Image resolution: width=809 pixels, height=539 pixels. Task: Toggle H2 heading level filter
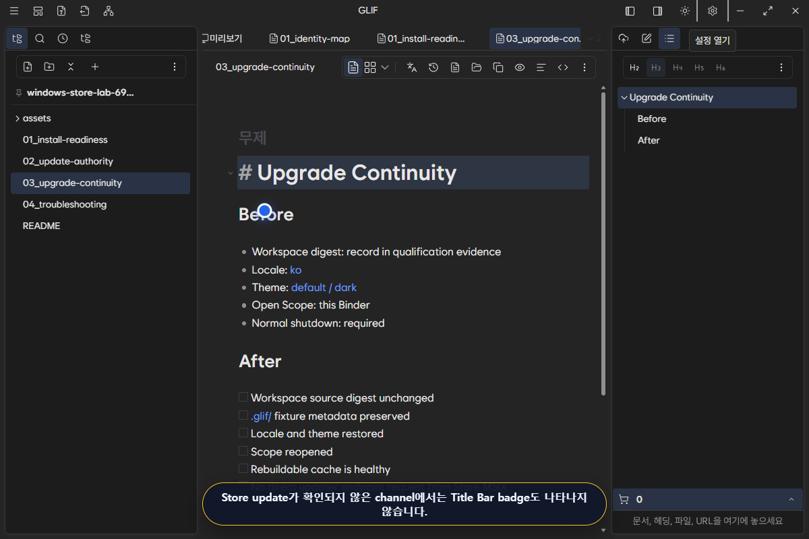tap(634, 67)
